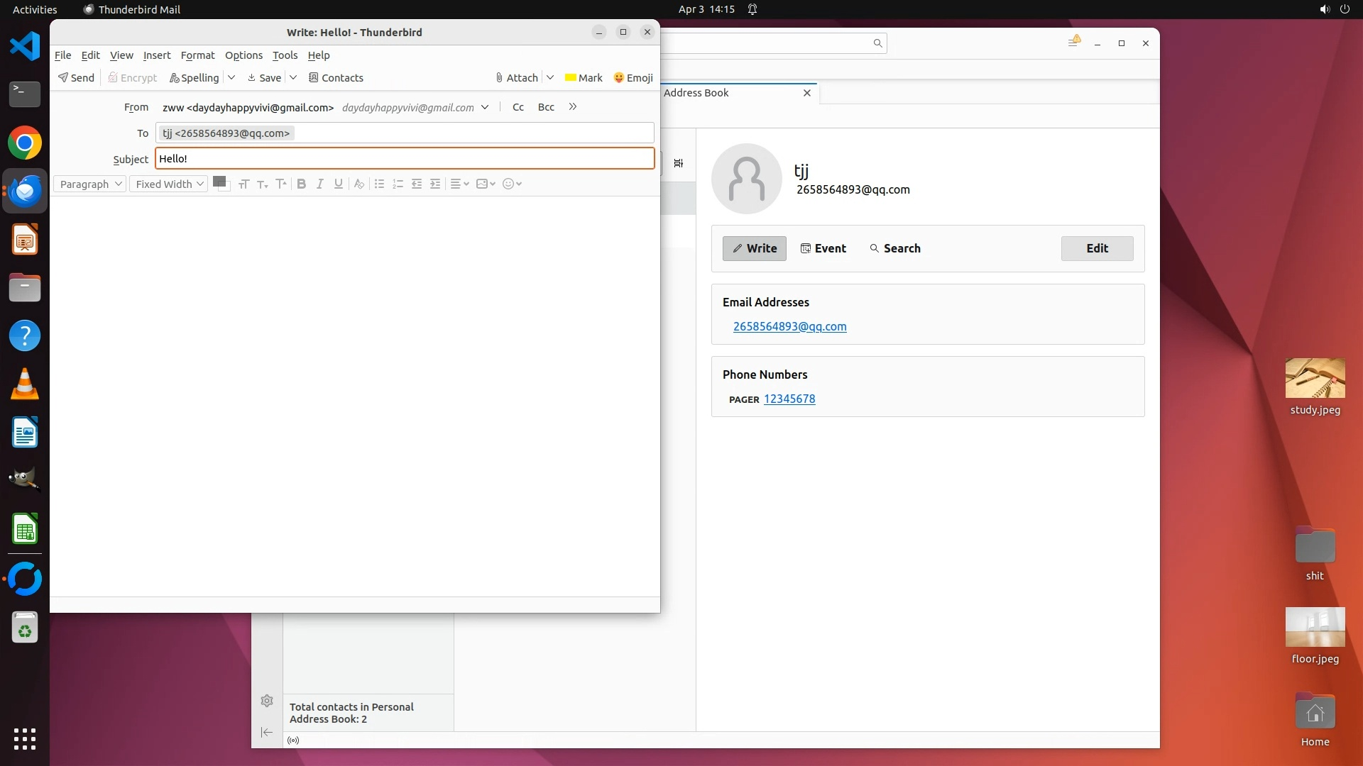This screenshot has height=766, width=1363.
Task: Increase paragraph indent
Action: tap(435, 184)
